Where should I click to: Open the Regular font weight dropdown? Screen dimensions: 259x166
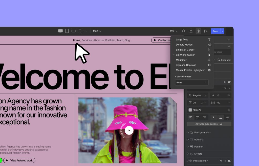pos(198,95)
